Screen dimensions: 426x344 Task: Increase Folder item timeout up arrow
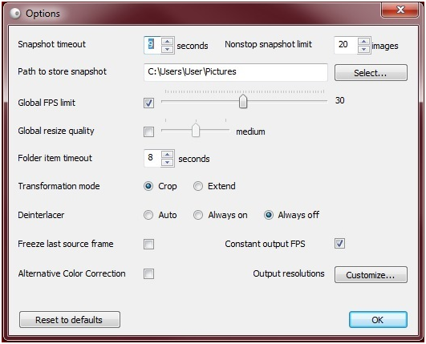(x=168, y=155)
